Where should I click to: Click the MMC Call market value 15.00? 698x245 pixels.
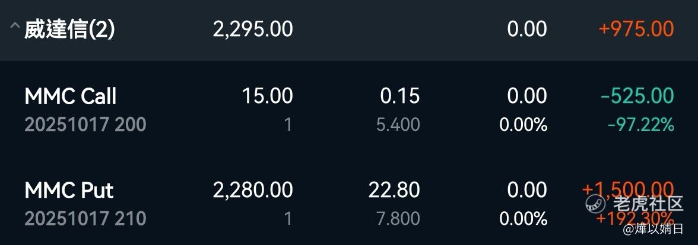267,96
